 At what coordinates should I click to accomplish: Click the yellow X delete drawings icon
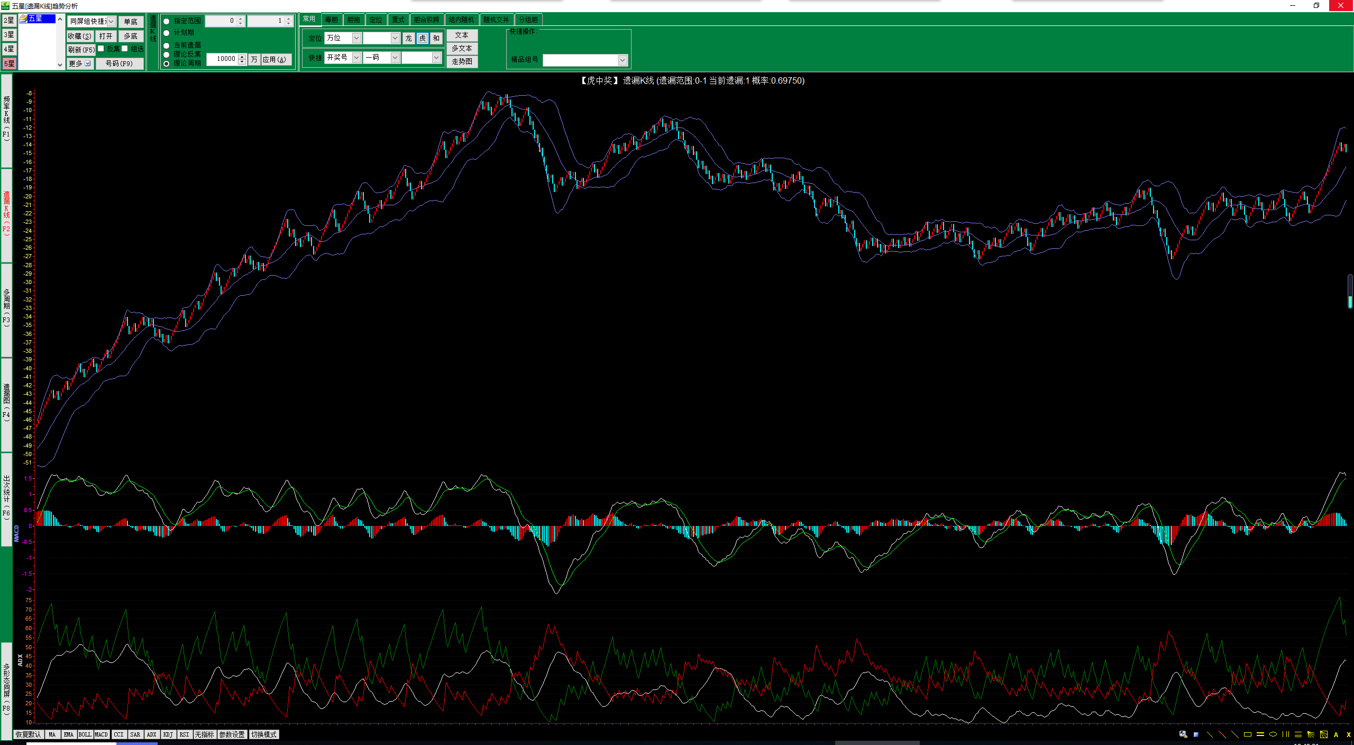pyautogui.click(x=1348, y=734)
